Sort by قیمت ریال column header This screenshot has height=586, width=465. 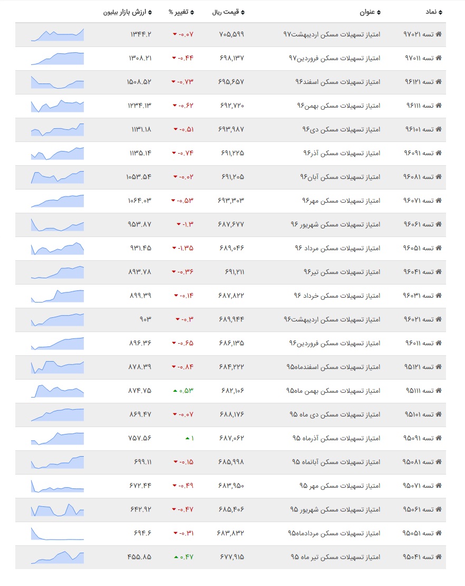[228, 12]
